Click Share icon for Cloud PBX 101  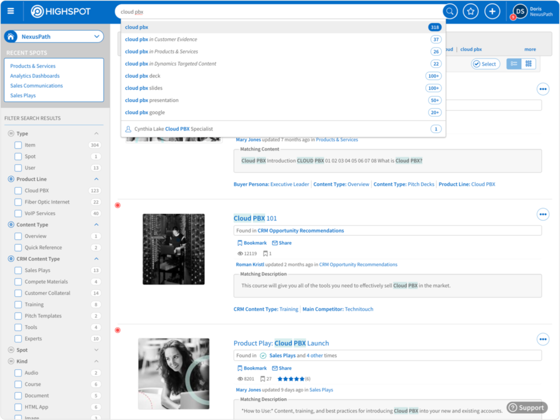(275, 243)
